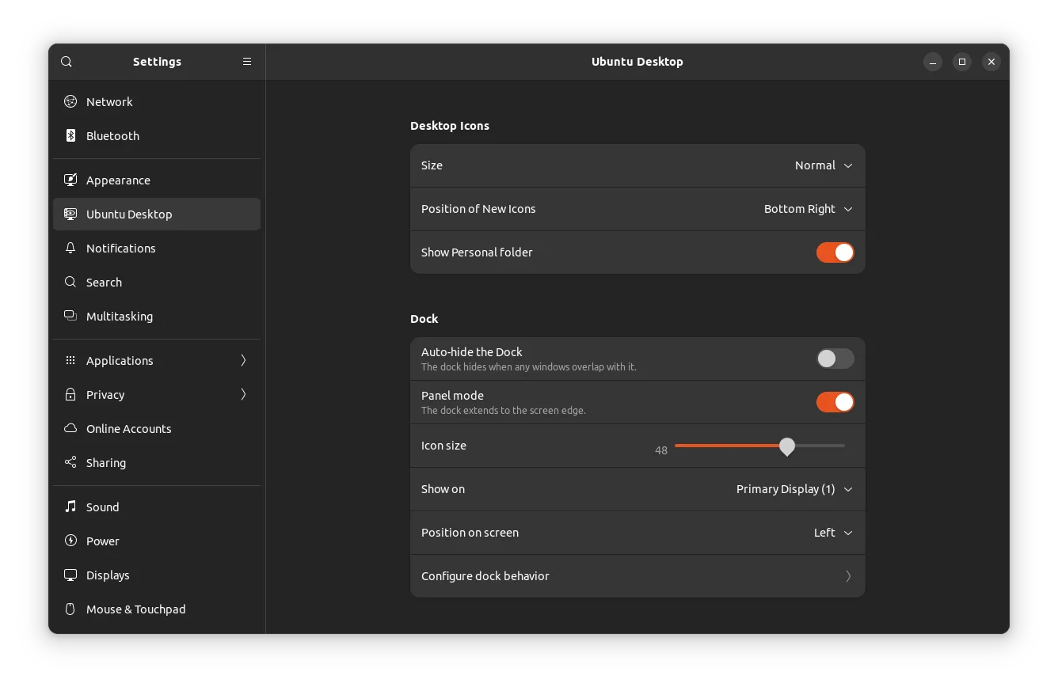Enable Auto-hide the Dock
This screenshot has width=1058, height=687.
point(835,359)
